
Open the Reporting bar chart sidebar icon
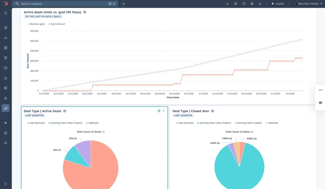click(x=6, y=108)
